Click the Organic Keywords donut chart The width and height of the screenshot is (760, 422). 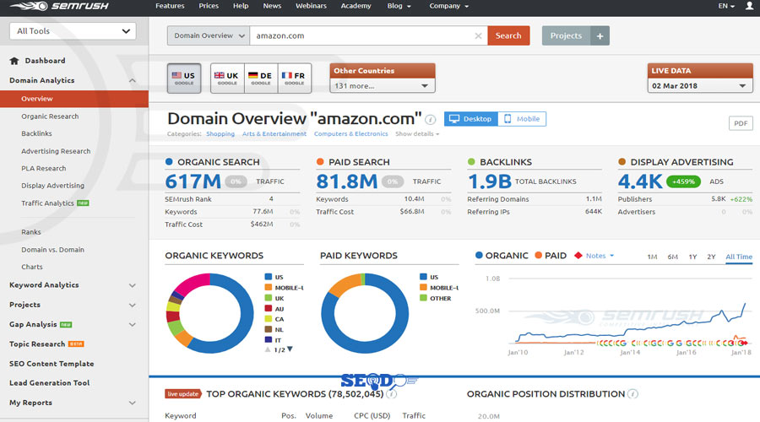coord(210,313)
